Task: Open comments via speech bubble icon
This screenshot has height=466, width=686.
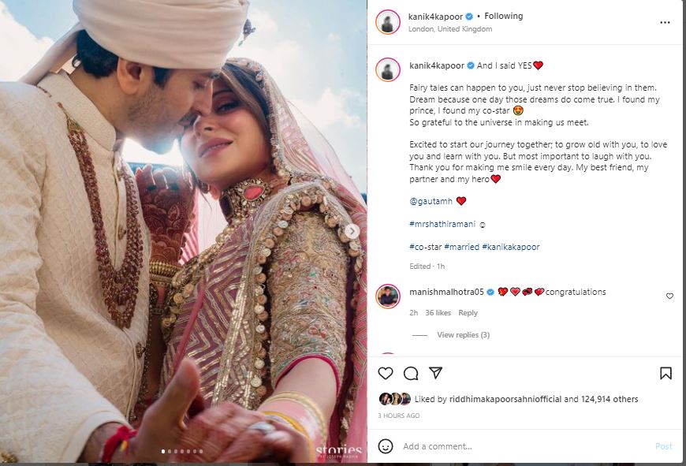Action: pyautogui.click(x=411, y=373)
